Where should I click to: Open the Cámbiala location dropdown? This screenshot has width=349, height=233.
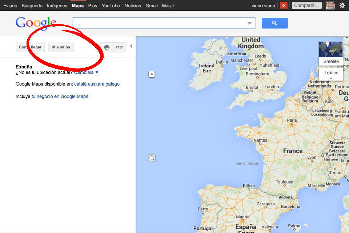[86, 72]
